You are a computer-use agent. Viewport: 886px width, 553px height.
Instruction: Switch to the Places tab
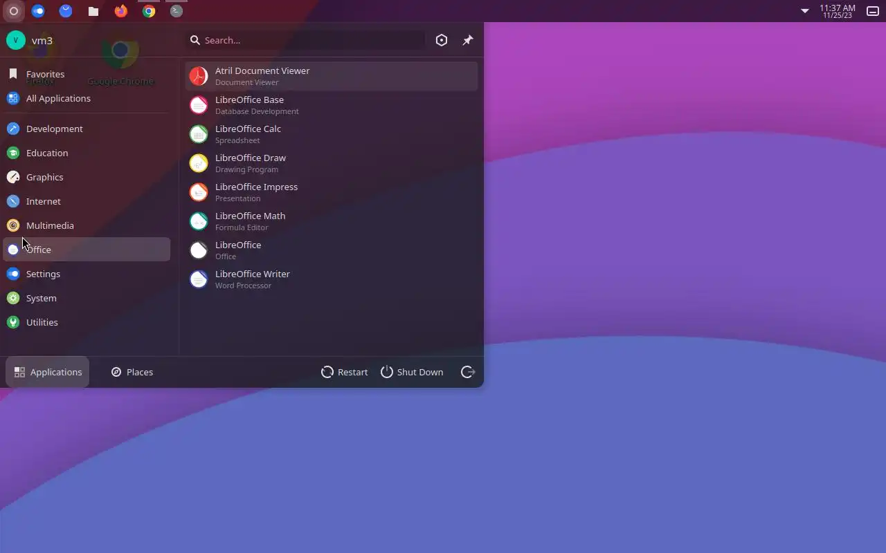click(x=132, y=372)
